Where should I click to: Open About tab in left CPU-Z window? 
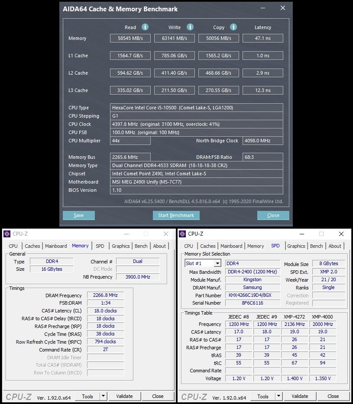[159, 246]
